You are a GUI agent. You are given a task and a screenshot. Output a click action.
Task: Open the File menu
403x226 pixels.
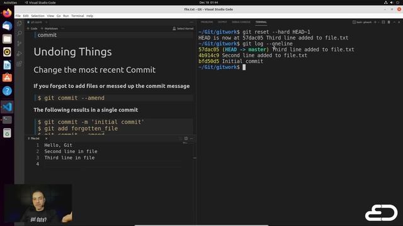pyautogui.click(x=18, y=16)
